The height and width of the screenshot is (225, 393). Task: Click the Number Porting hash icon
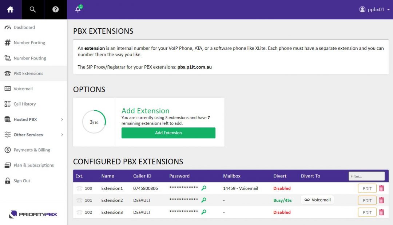[8, 42]
